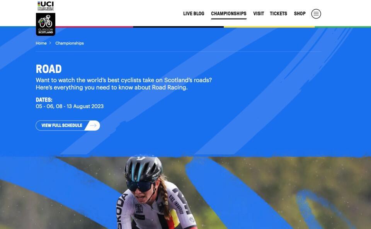Click the Championships breadcrumb link
Viewport: 371px width, 229px height.
pyautogui.click(x=70, y=43)
